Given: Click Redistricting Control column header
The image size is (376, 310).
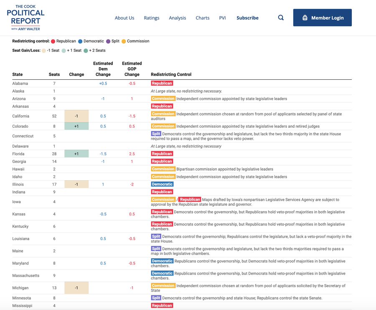Looking at the screenshot, I should [x=171, y=75].
